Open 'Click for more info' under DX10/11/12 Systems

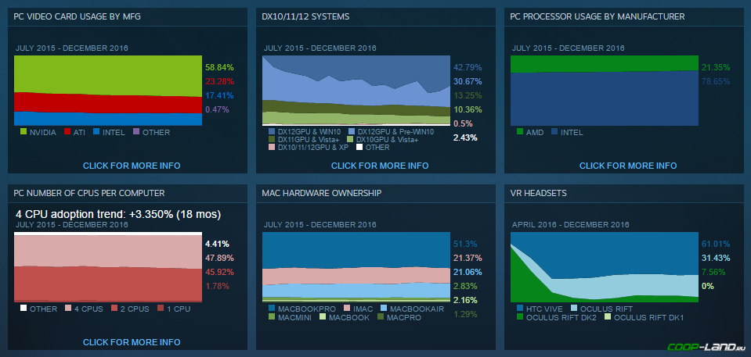click(x=380, y=166)
